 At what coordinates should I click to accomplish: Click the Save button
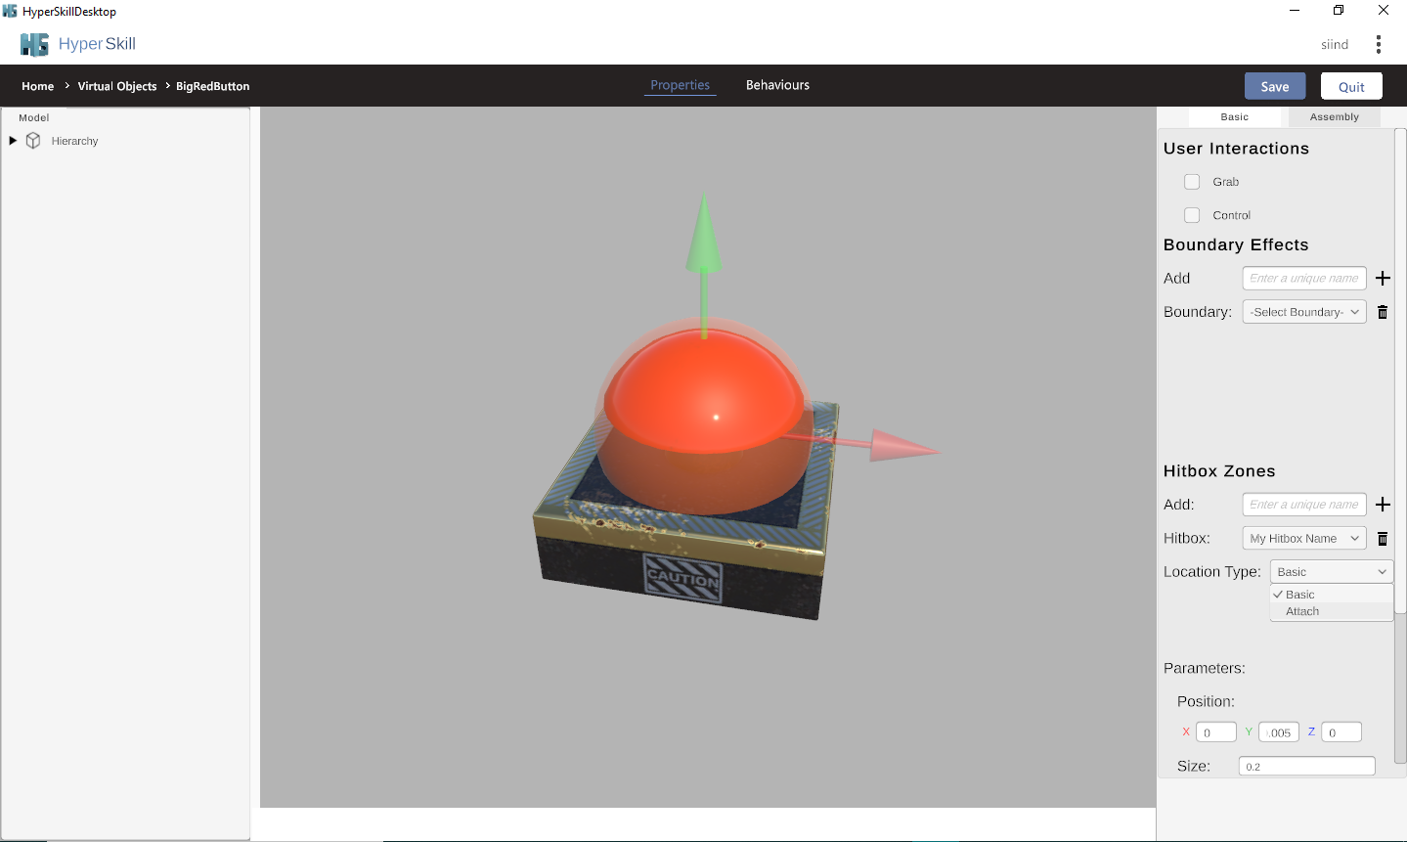click(x=1274, y=86)
